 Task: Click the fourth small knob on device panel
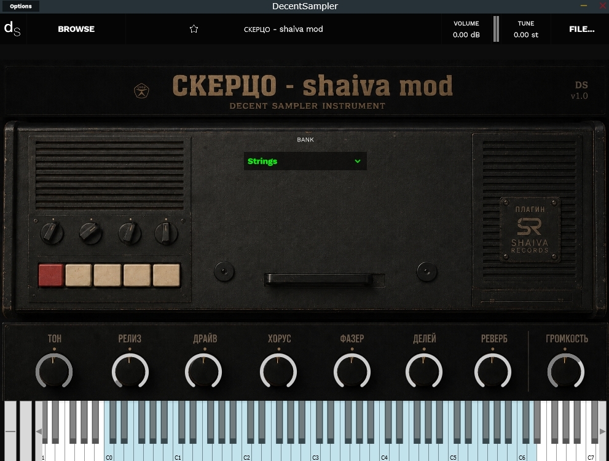pyautogui.click(x=167, y=232)
